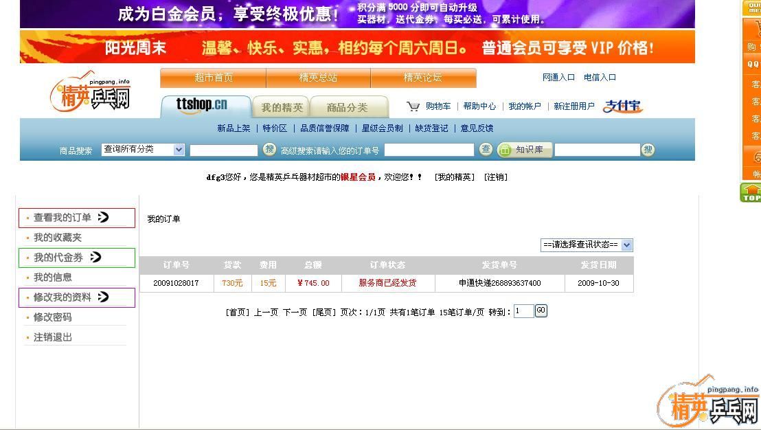
Task: Open the 知识库 knowledge base button
Action: point(525,150)
